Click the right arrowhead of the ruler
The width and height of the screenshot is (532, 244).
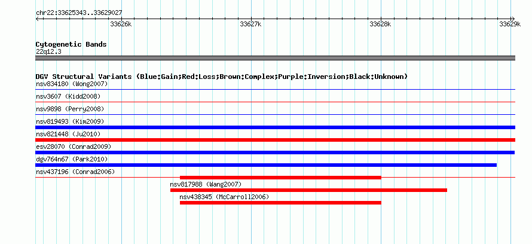point(513,19)
